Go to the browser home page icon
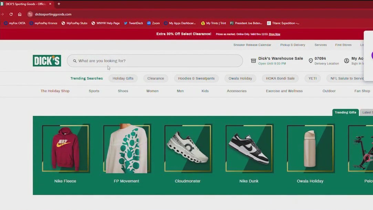 [x=20, y=14]
